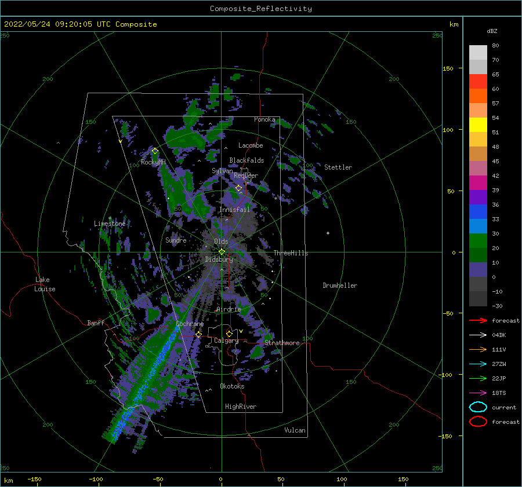Click the Banff city label
Image resolution: width=522 pixels, height=487 pixels.
click(x=96, y=323)
